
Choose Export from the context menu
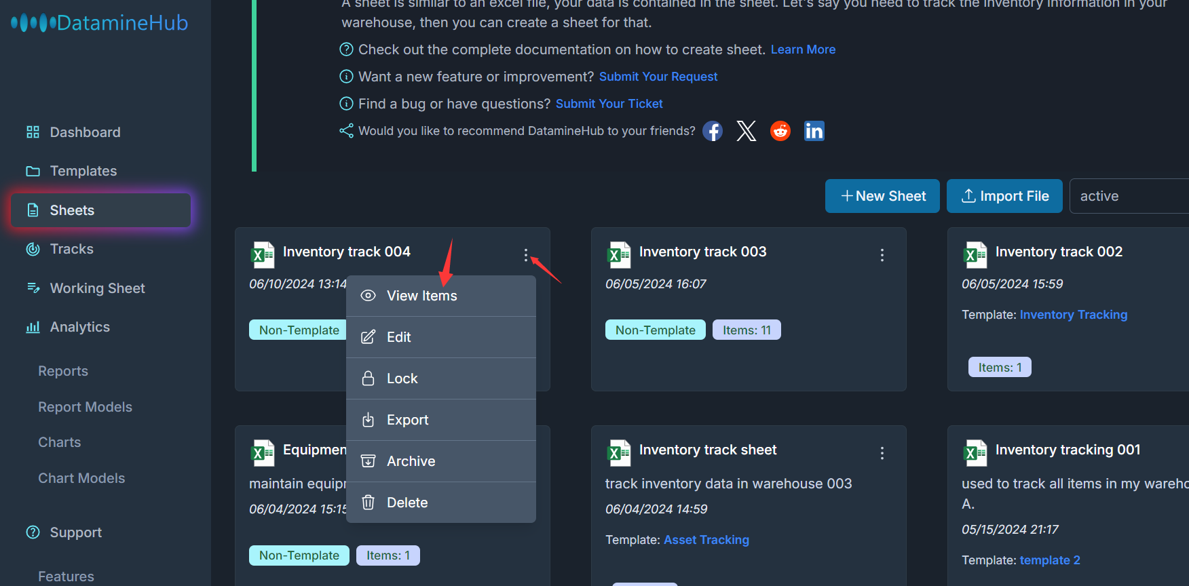pos(441,420)
